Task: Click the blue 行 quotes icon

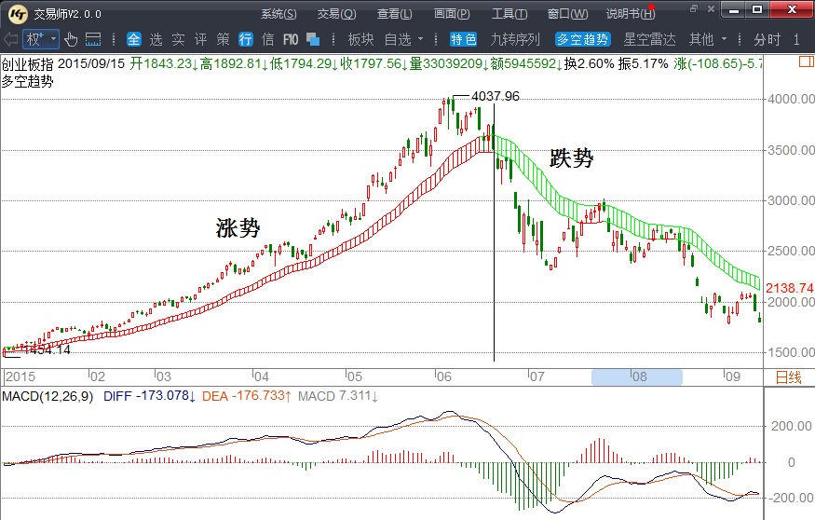Action: [246, 39]
